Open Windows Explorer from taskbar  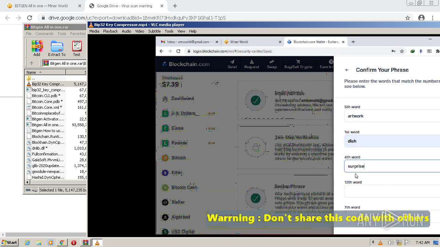coord(39,243)
